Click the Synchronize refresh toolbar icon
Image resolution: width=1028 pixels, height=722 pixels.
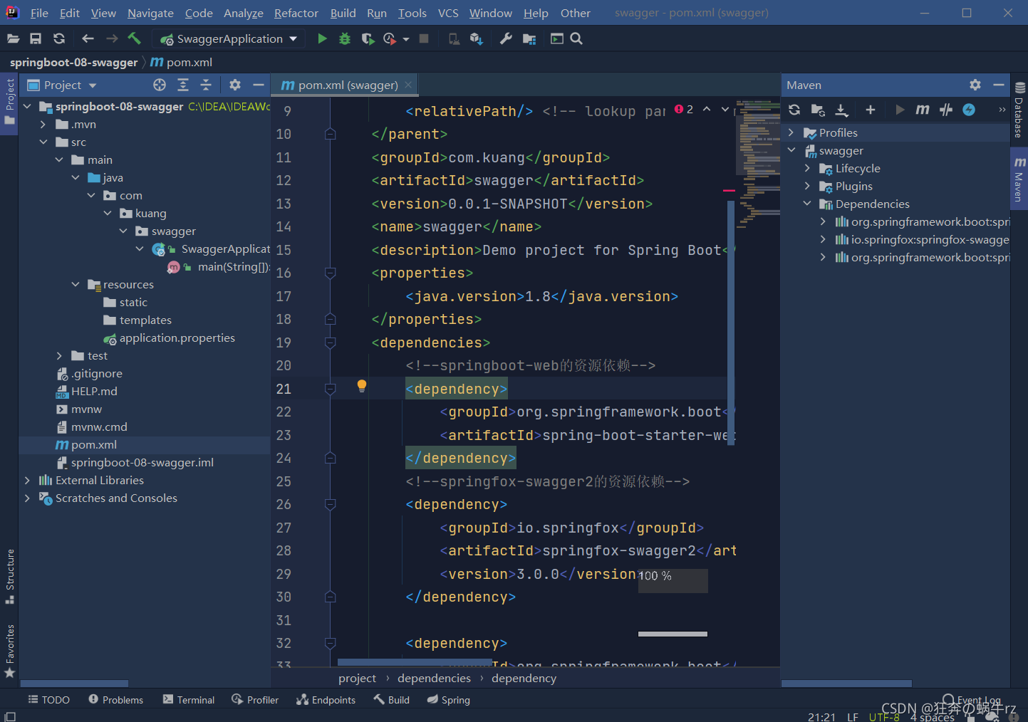click(x=59, y=38)
